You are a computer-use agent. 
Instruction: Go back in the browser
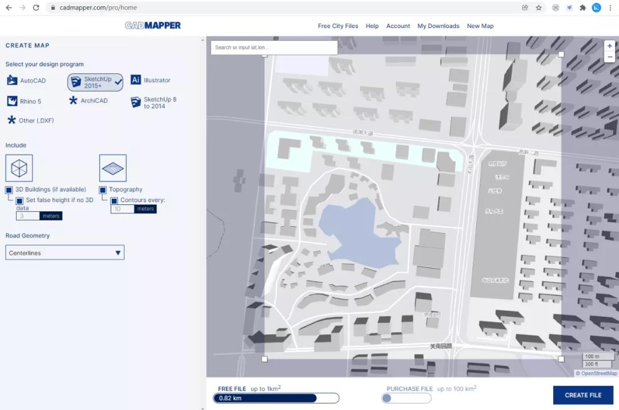pos(9,7)
